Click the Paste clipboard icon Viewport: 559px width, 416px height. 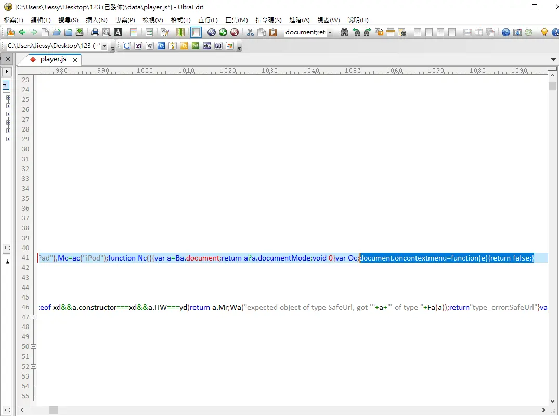273,32
